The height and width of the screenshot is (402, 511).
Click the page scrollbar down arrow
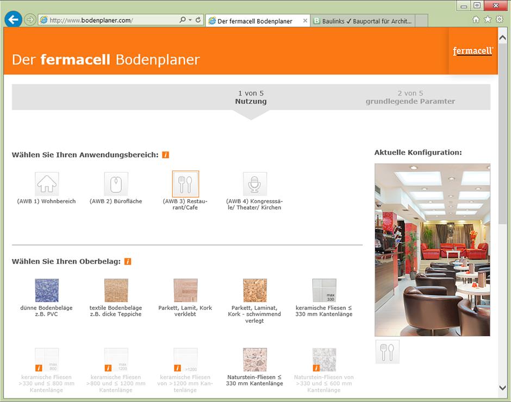pyautogui.click(x=502, y=388)
